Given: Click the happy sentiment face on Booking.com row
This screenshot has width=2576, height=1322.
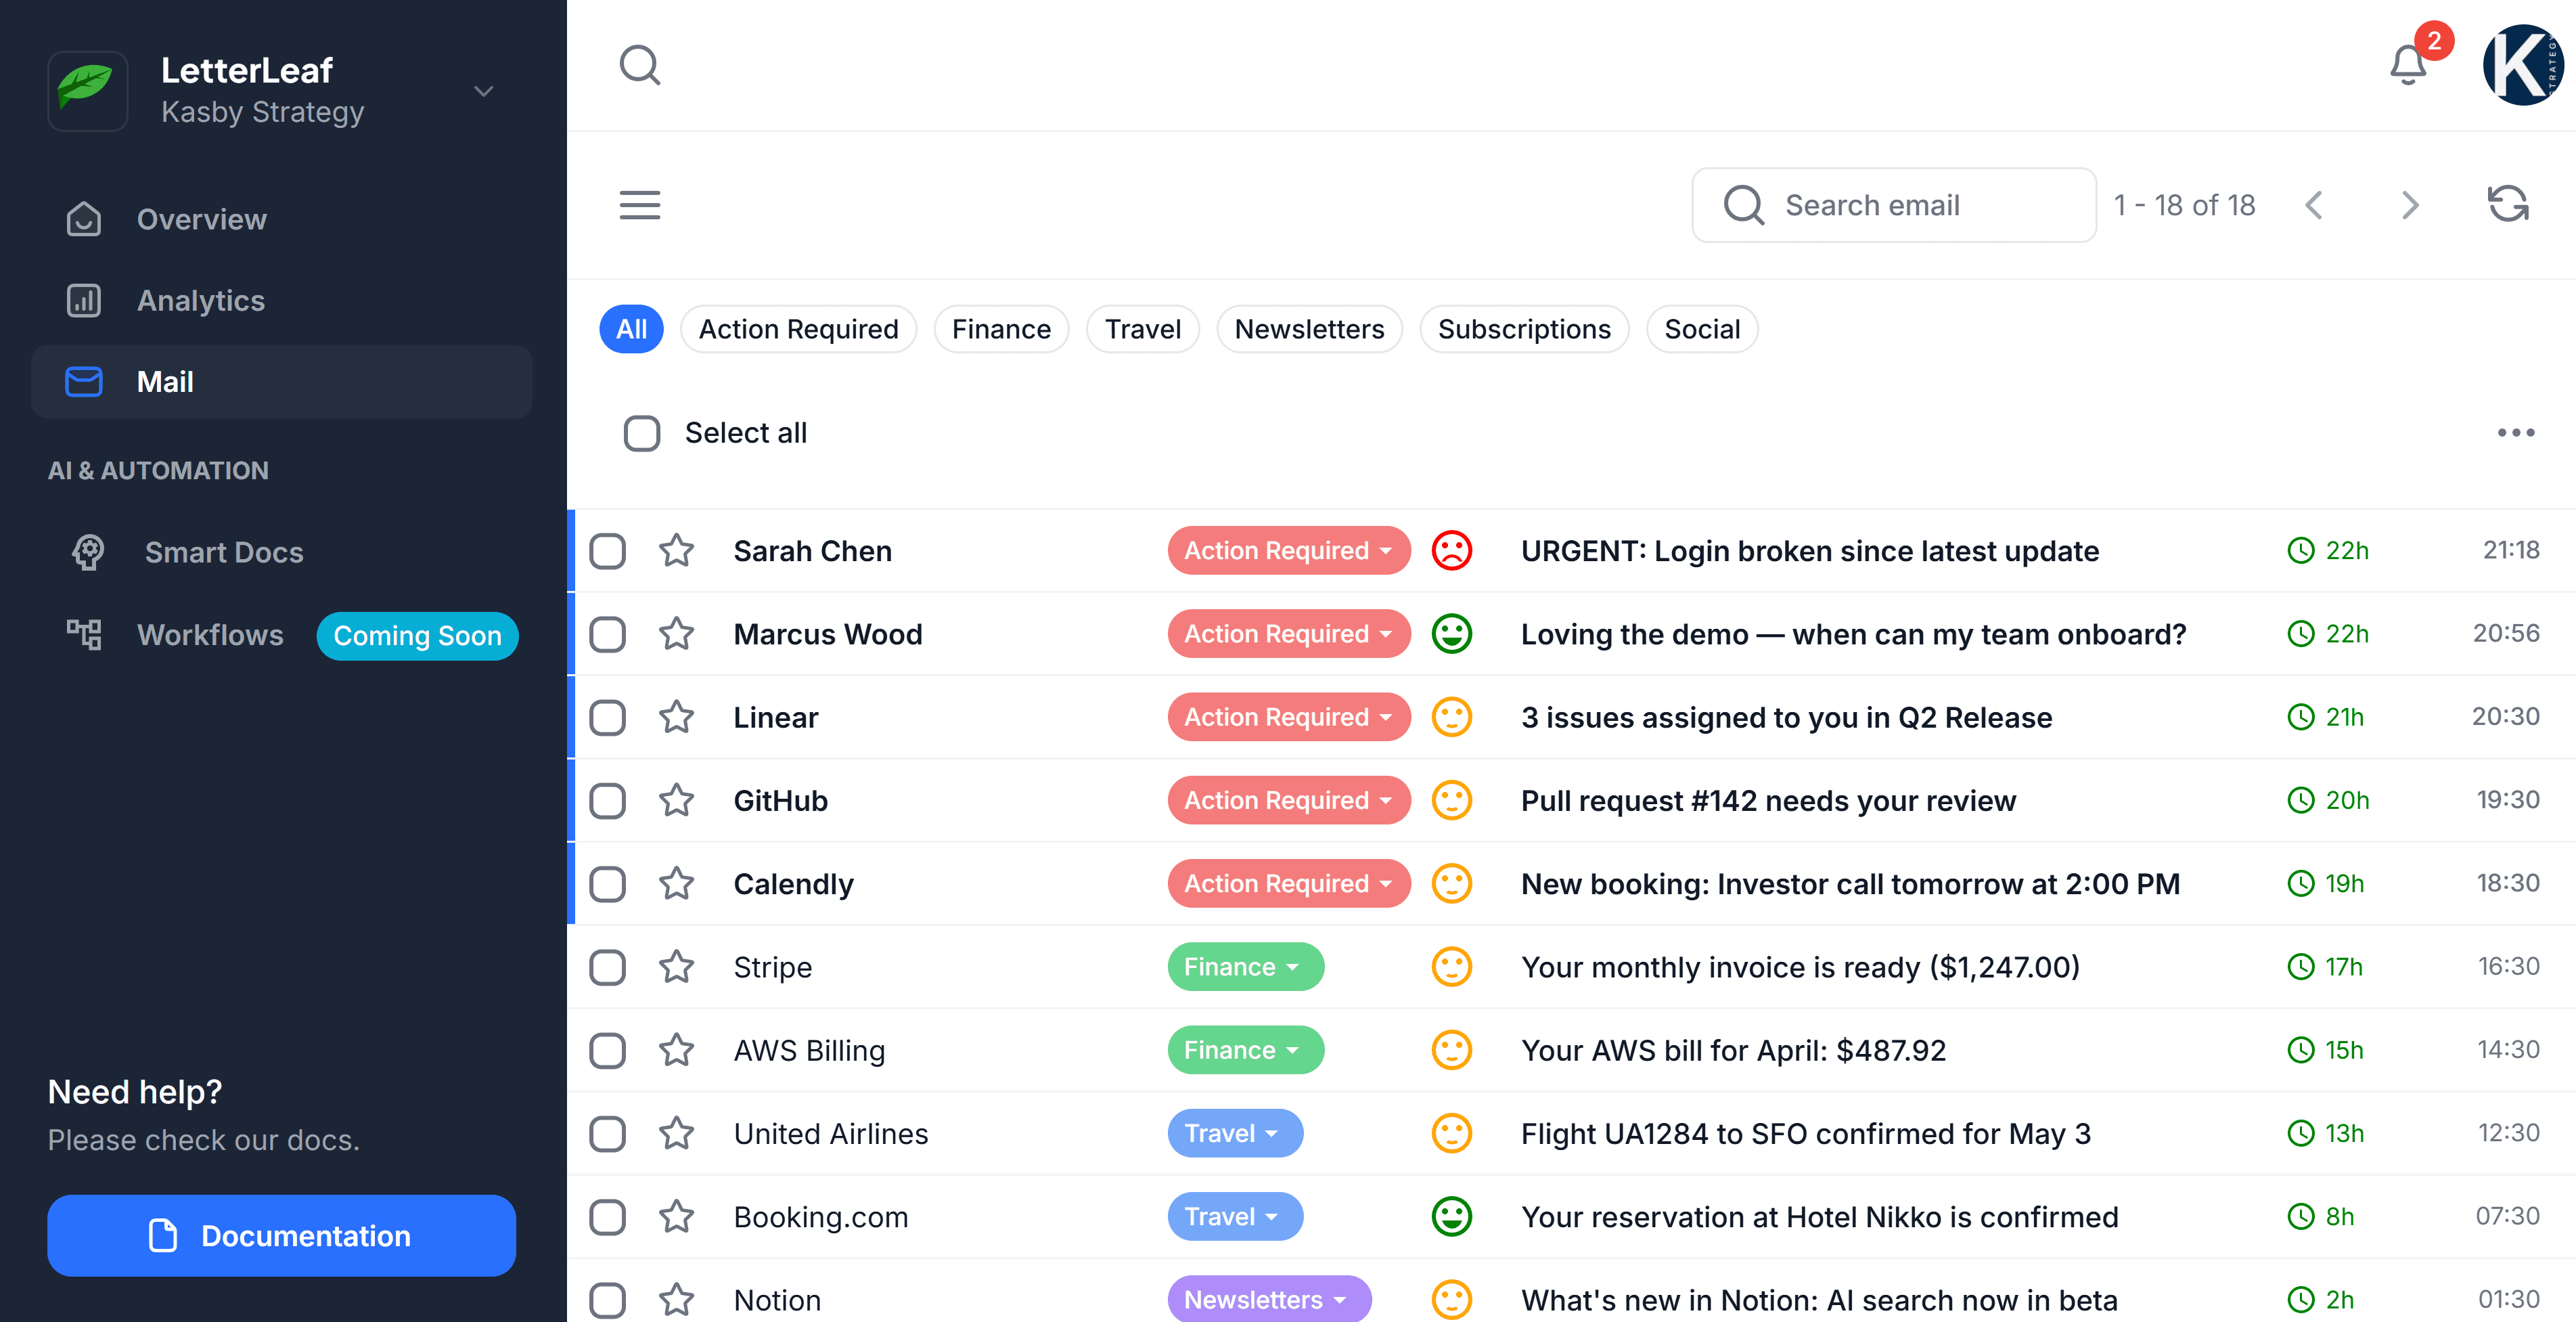Looking at the screenshot, I should point(1451,1216).
